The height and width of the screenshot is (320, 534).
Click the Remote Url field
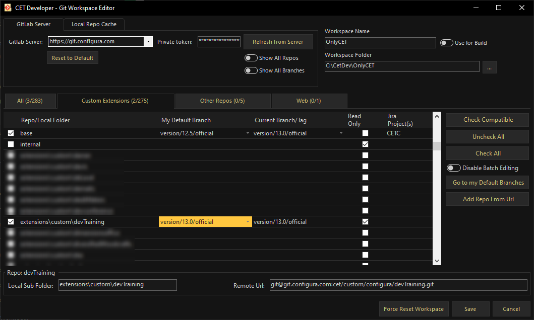[398, 285]
